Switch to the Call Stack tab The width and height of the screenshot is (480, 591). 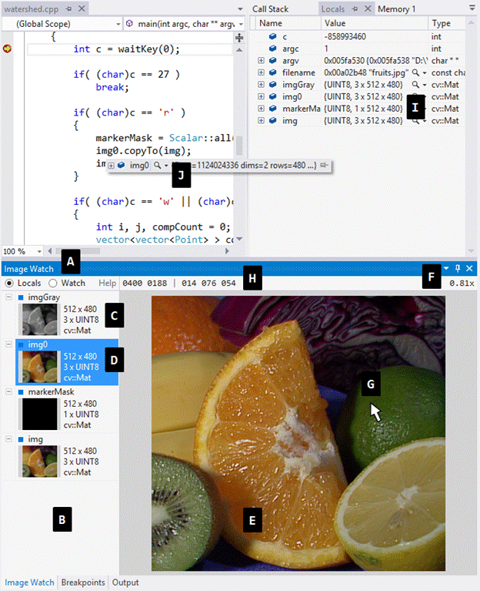tap(270, 9)
